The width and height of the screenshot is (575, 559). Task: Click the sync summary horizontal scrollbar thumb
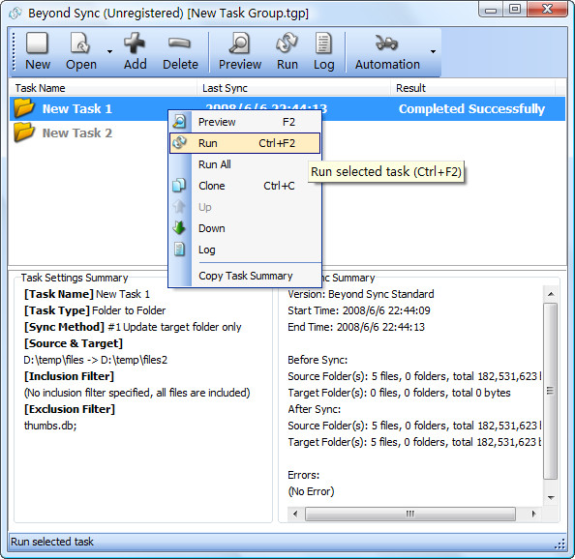coord(410,514)
